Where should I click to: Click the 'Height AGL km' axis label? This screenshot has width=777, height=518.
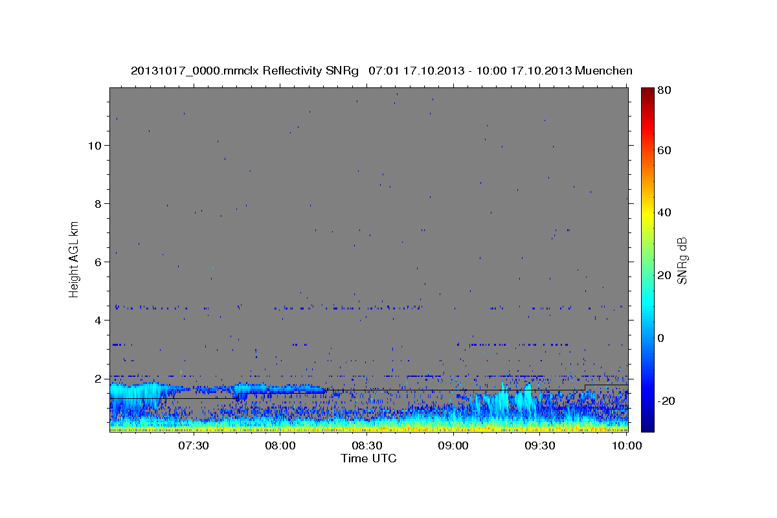click(x=74, y=258)
